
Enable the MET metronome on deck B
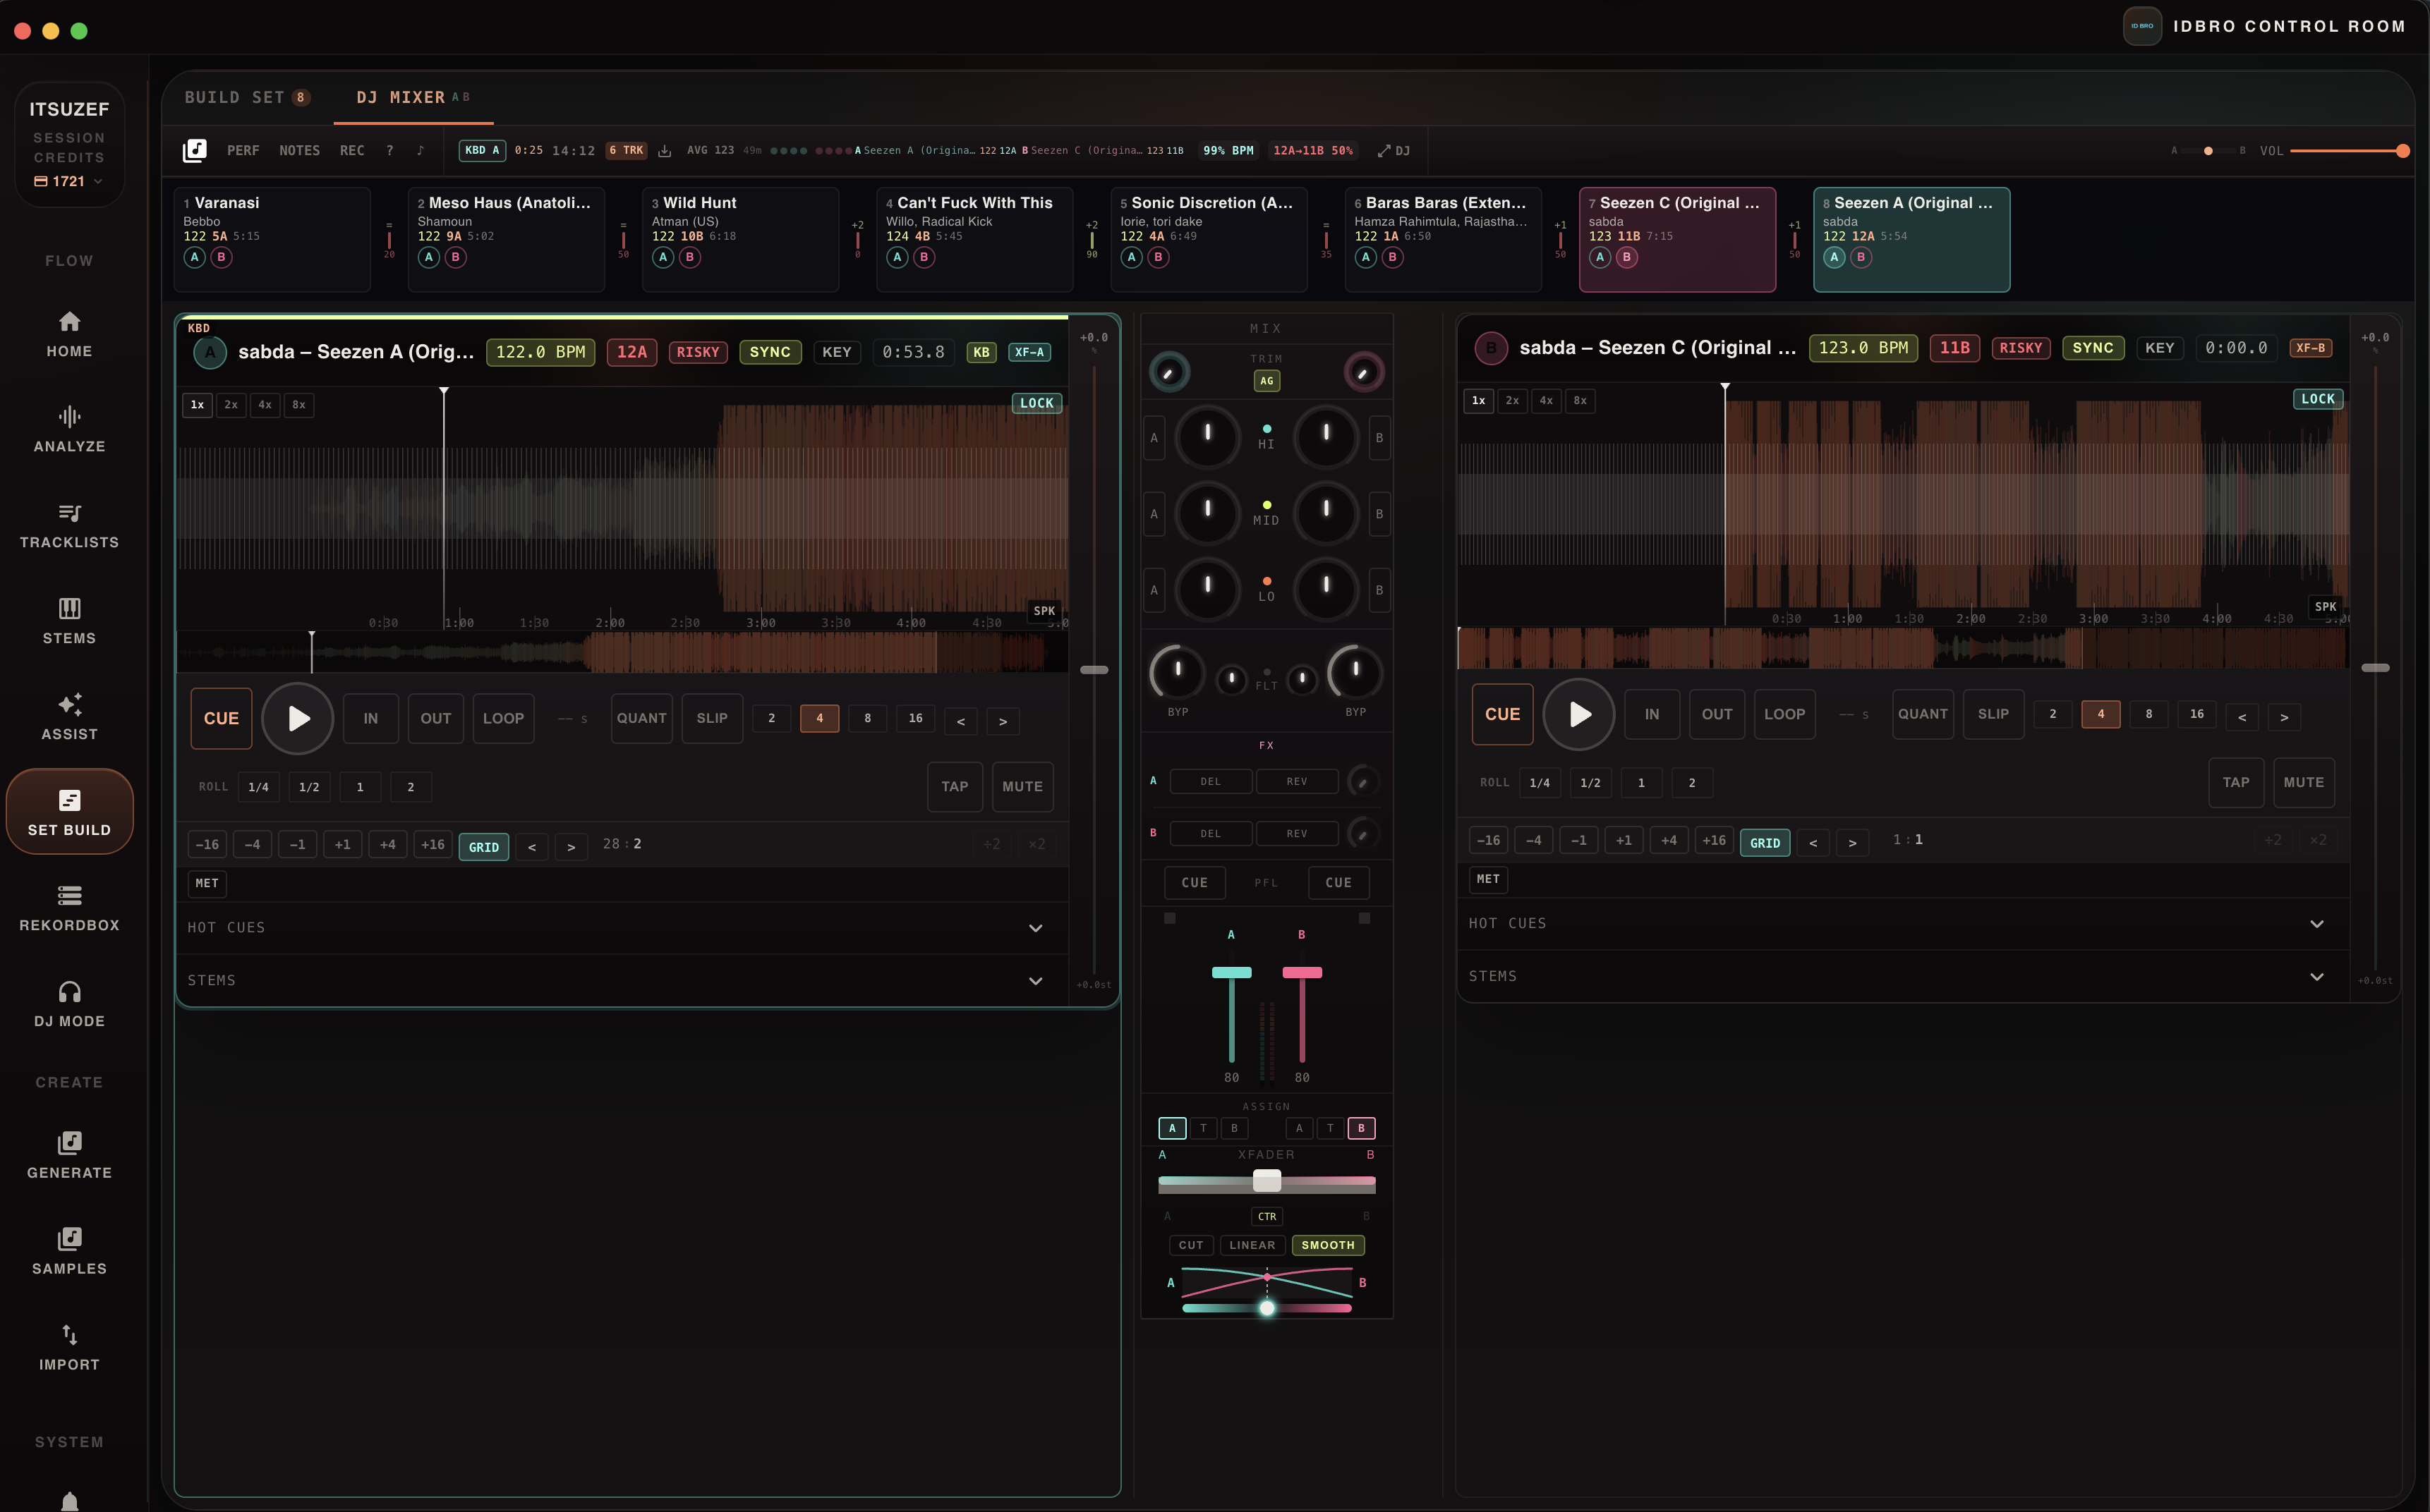pos(1487,879)
